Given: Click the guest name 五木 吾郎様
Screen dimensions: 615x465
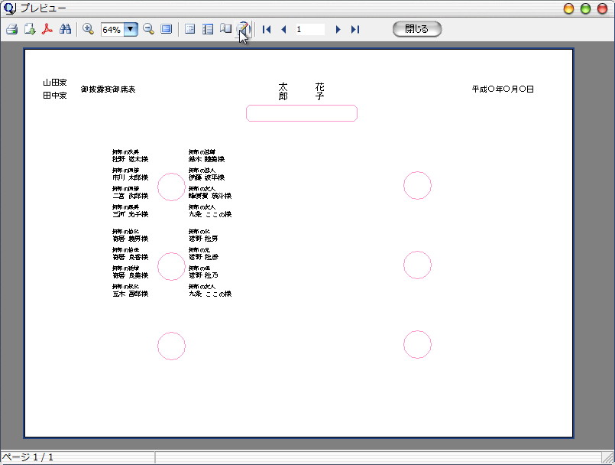Looking at the screenshot, I should 130,294.
